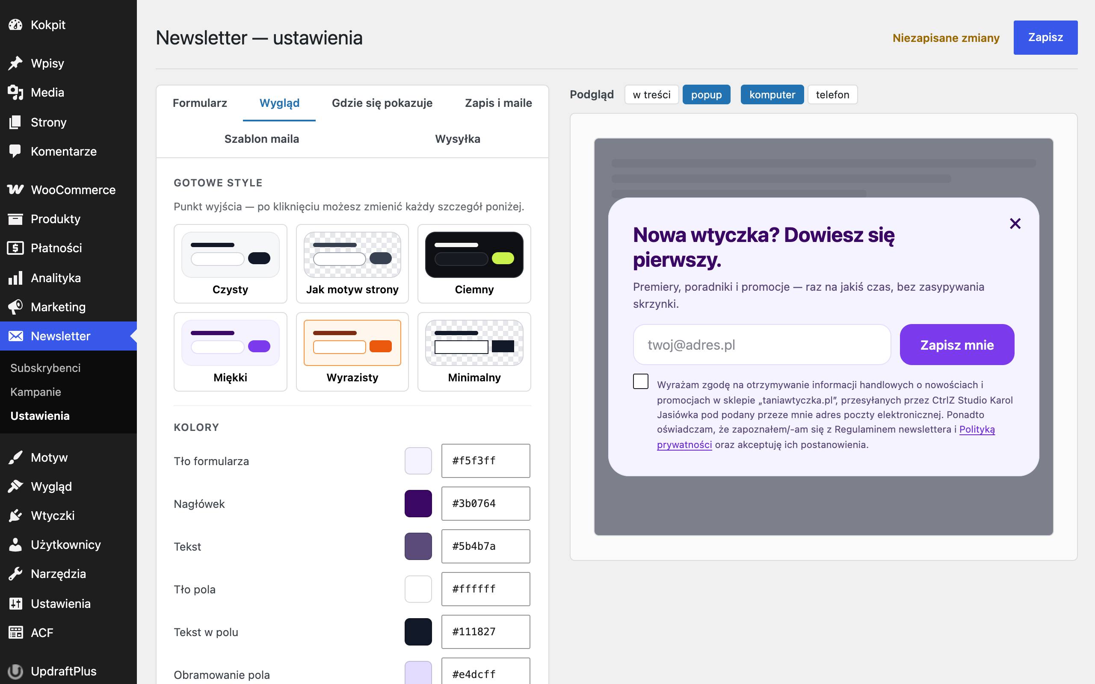The height and width of the screenshot is (684, 1095).
Task: Open the Nagłówek color swatch
Action: [418, 504]
